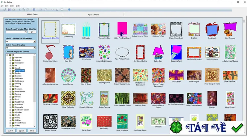Expand the Borders category node
The height and width of the screenshot is (137, 247).
pyautogui.click(x=10, y=73)
